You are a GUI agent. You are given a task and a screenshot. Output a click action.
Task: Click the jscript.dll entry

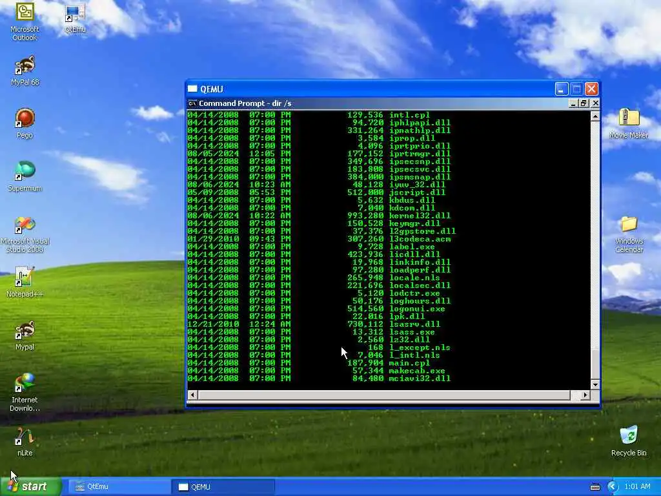coord(418,192)
